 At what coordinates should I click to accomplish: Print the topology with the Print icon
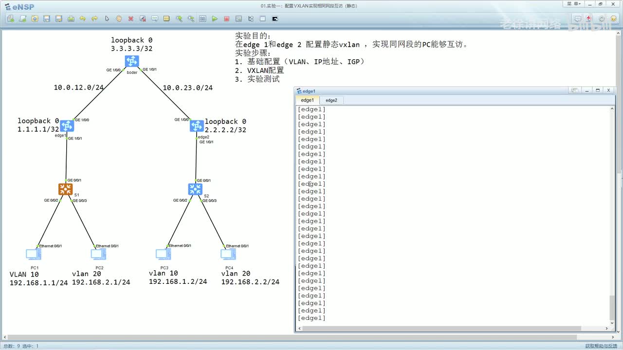pyautogui.click(x=71, y=19)
